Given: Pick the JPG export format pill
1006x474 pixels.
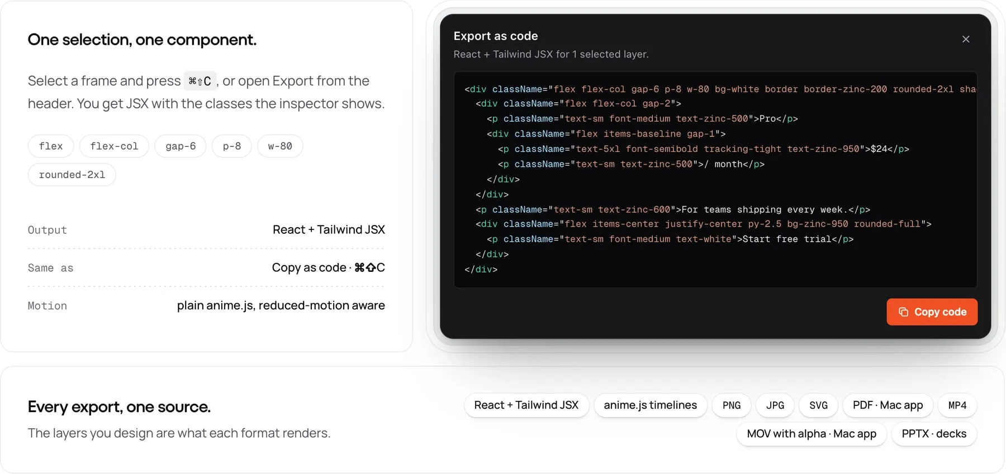Looking at the screenshot, I should click(x=775, y=405).
